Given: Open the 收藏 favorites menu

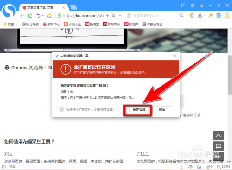Looking at the screenshot, I should (x=9, y=24).
